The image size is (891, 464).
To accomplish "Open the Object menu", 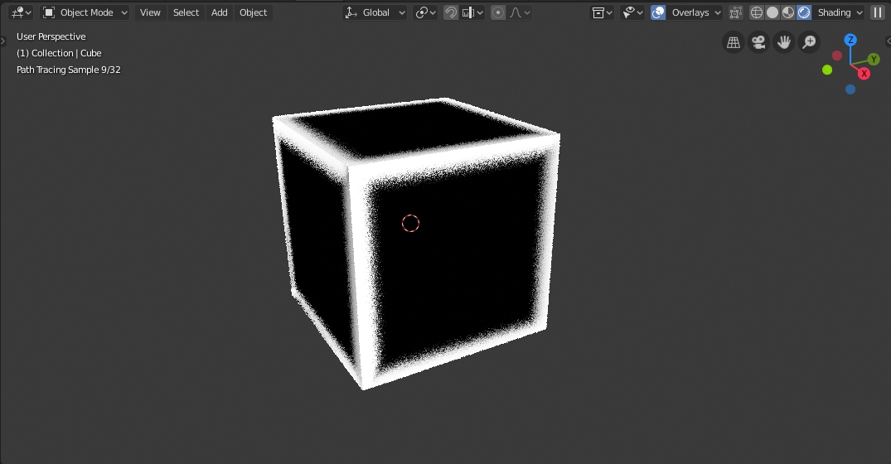I will click(x=253, y=12).
